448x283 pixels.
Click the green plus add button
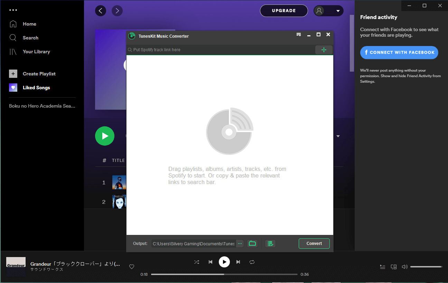coord(324,50)
